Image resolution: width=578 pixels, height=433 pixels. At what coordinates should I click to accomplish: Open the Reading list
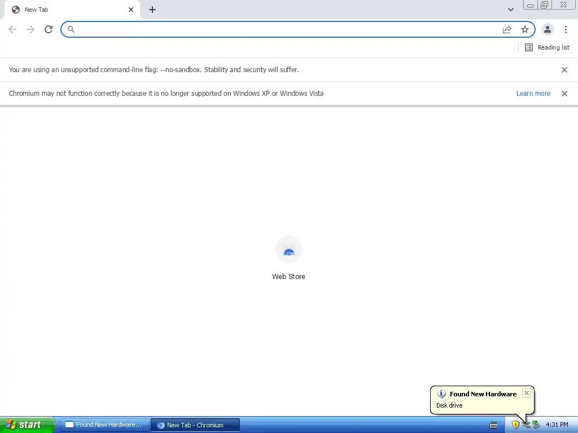(x=547, y=47)
